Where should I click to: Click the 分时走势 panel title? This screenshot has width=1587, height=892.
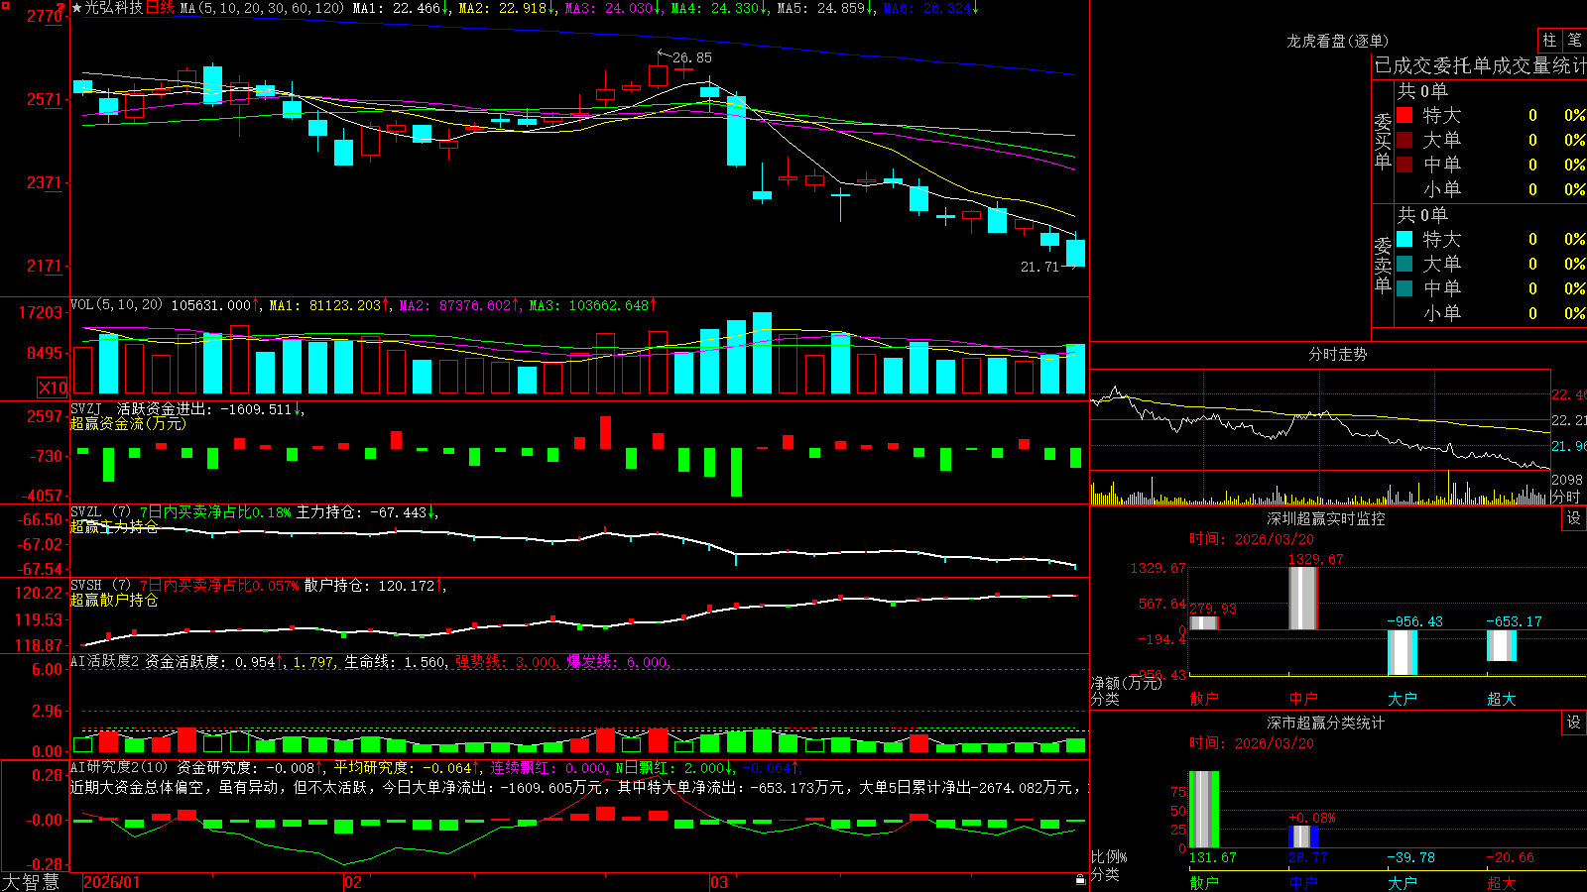point(1337,354)
